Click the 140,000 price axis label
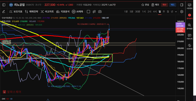 pyautogui.click(x=180, y=88)
